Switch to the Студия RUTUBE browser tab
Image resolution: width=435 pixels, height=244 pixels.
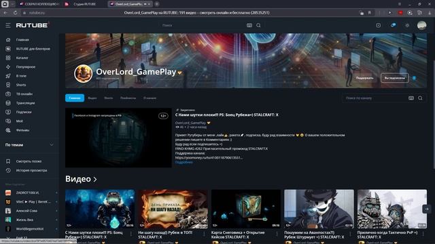pyautogui.click(x=84, y=4)
